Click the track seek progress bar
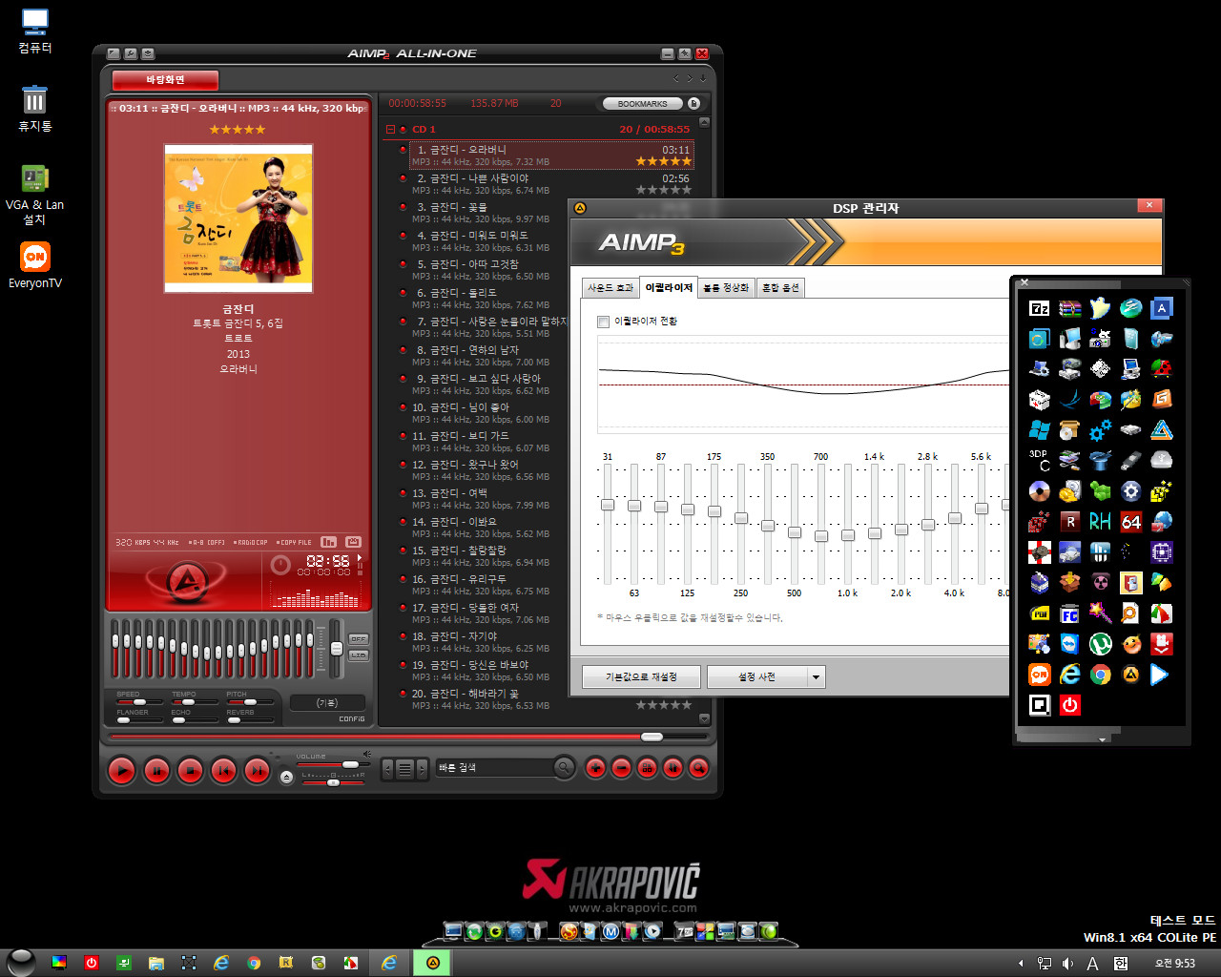The height and width of the screenshot is (977, 1221). (408, 737)
